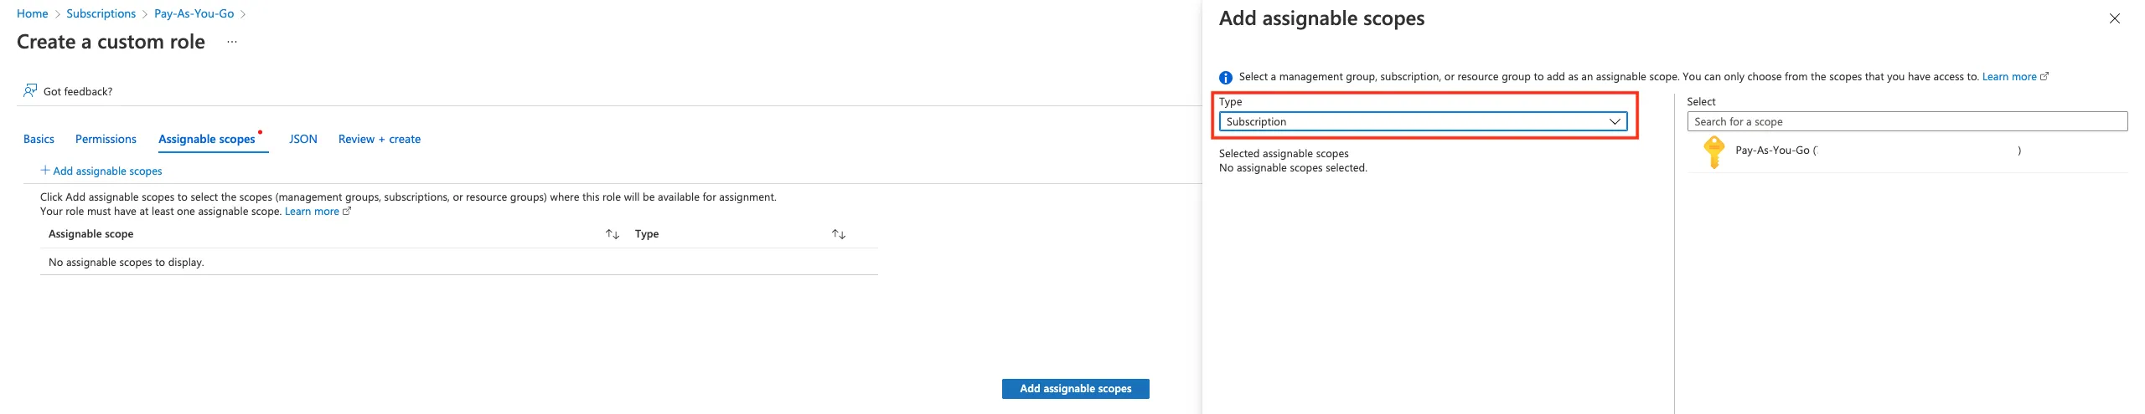2145x414 pixels.
Task: Click the blue Add assignable scopes button
Action: (1075, 389)
